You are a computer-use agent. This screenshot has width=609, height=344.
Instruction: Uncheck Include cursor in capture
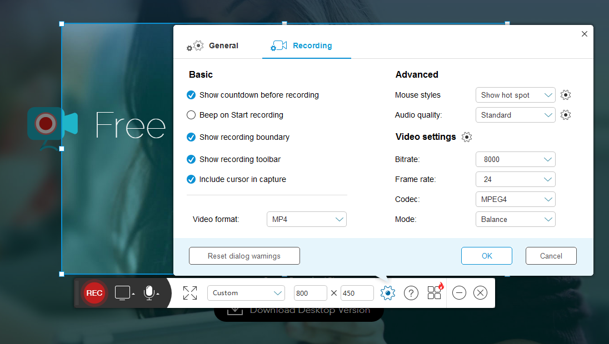pos(191,179)
